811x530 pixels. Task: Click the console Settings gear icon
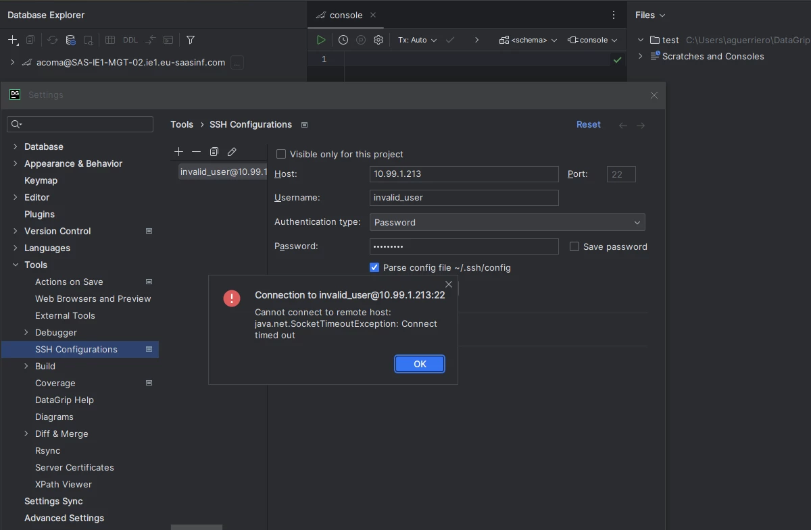tap(378, 40)
